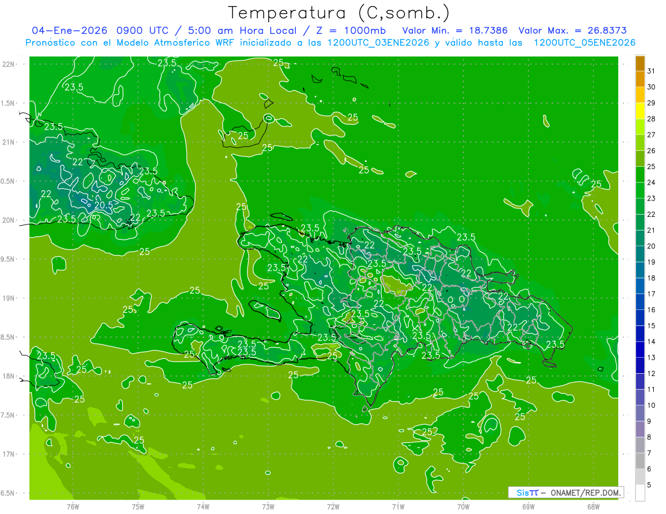Click the 'Temperatura (C,somb.)' map title
Viewport: 666px width, 514px height.
[x=339, y=13]
